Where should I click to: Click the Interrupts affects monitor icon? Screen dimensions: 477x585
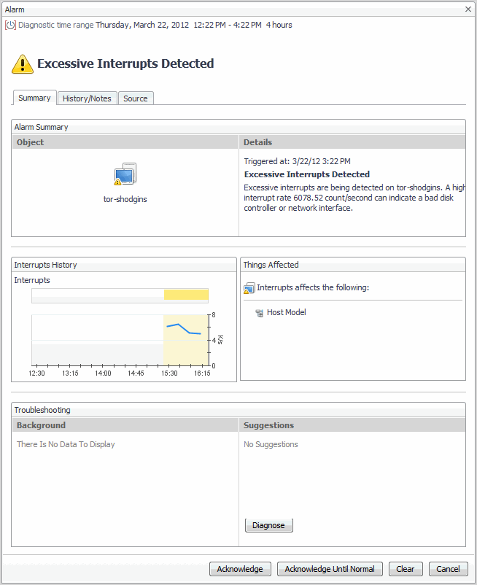pyautogui.click(x=249, y=288)
